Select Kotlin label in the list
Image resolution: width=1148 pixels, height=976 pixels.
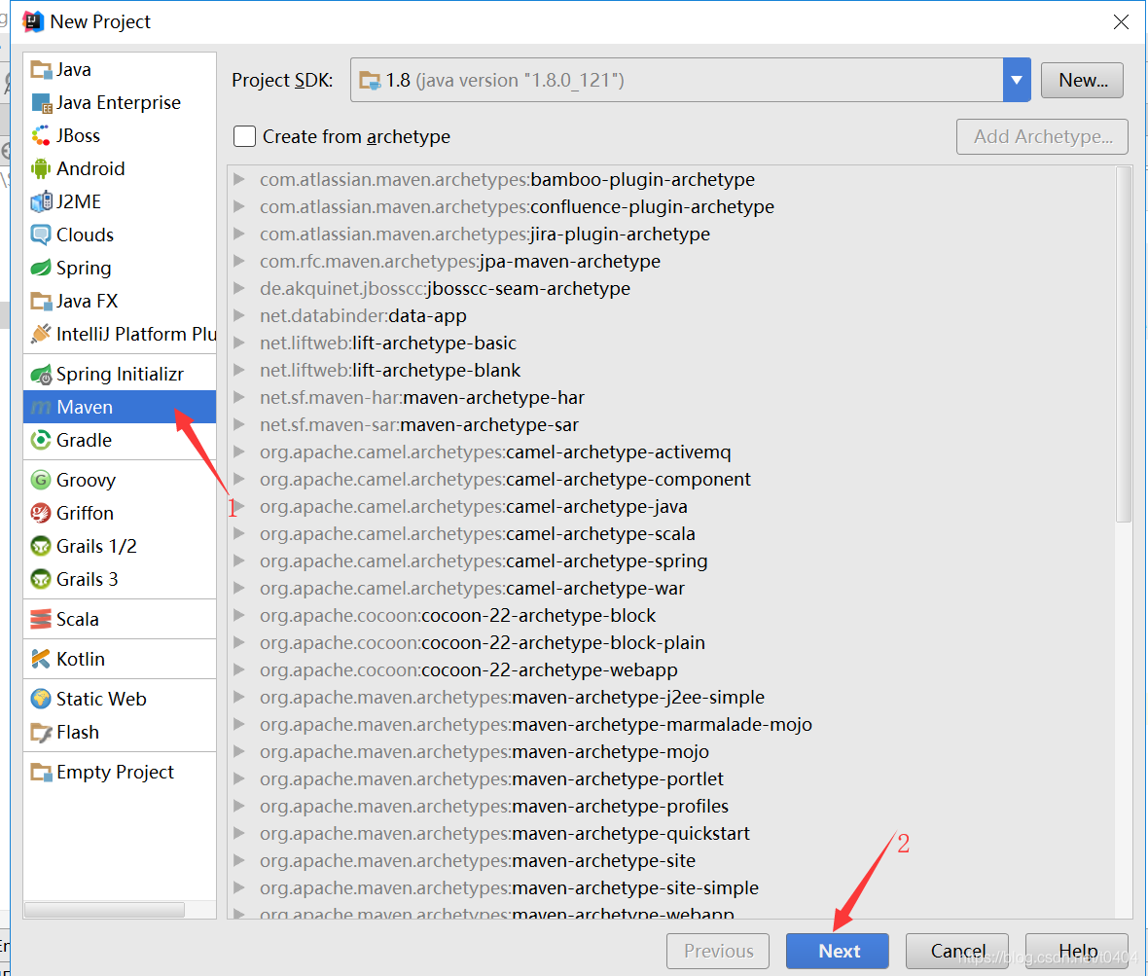tap(81, 659)
